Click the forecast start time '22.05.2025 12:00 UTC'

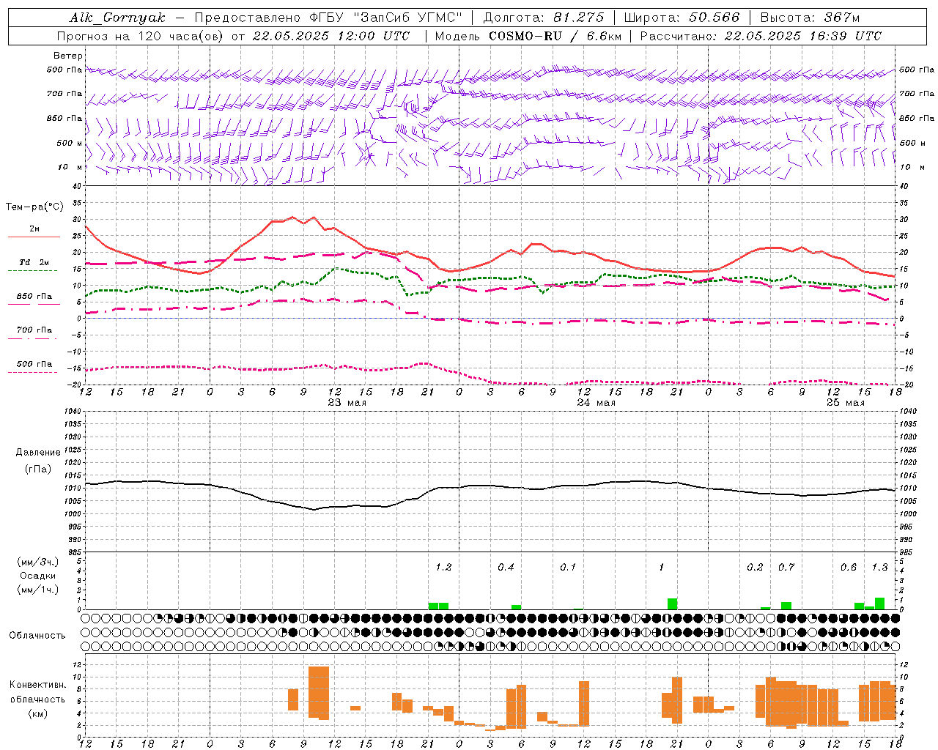[331, 36]
